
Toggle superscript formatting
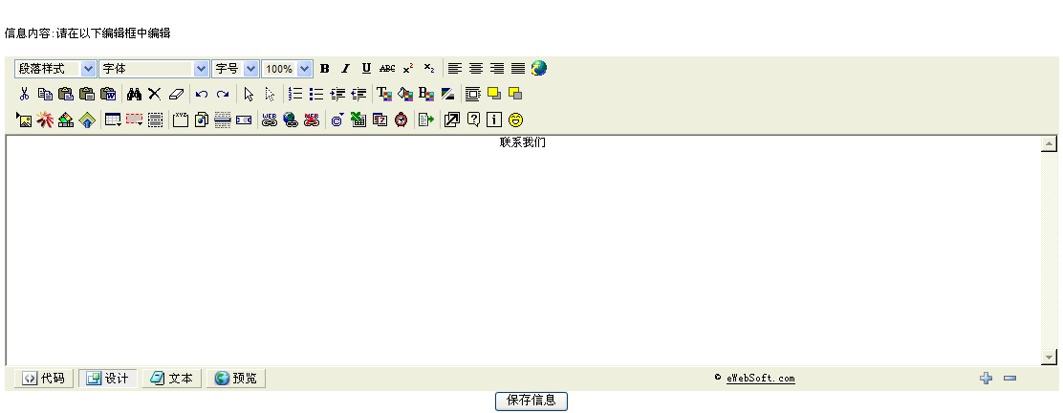pos(408,69)
